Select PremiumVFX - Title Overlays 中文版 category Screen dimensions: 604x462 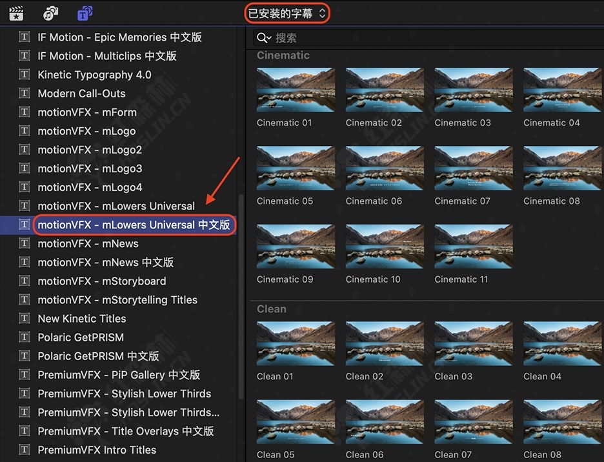pyautogui.click(x=126, y=431)
